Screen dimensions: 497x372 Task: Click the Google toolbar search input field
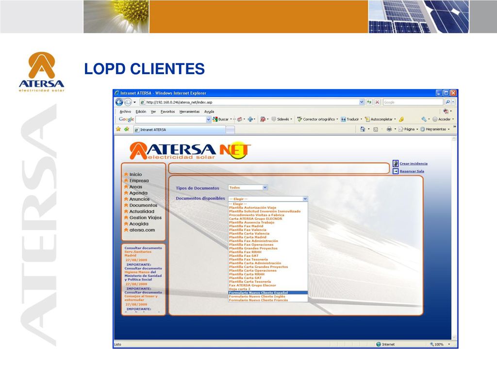(171, 119)
